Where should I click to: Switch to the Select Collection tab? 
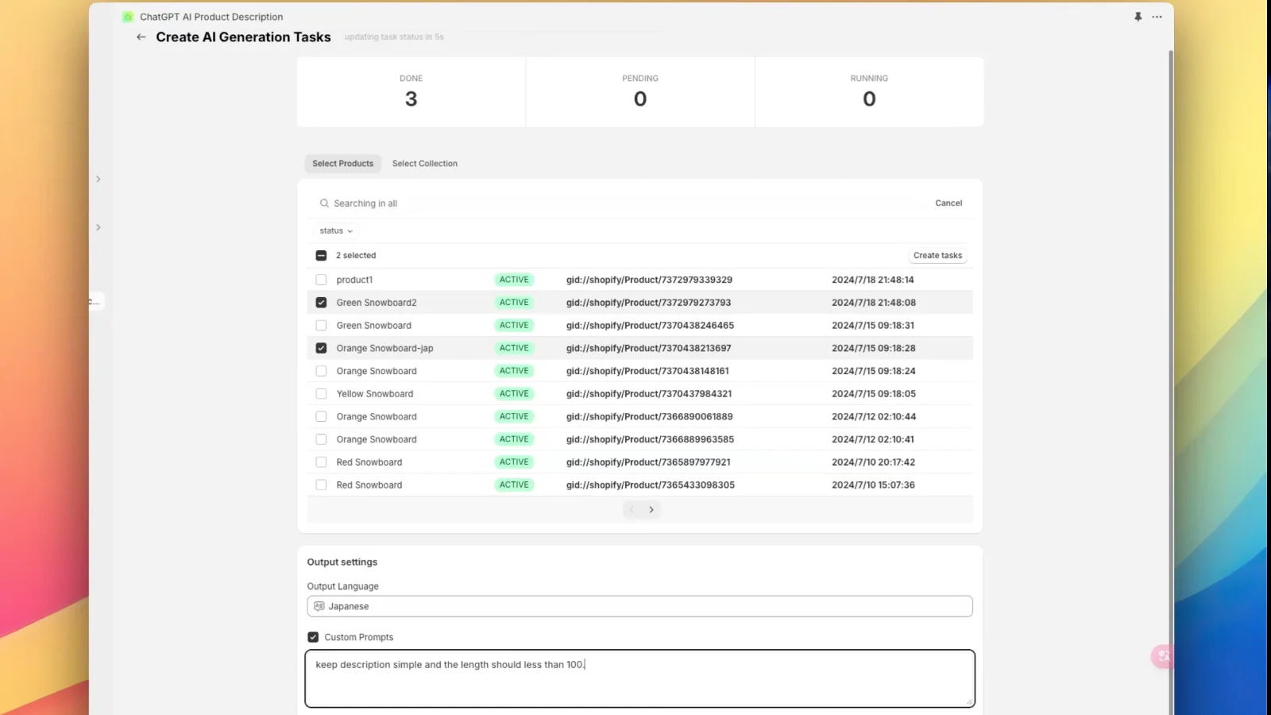(x=424, y=163)
